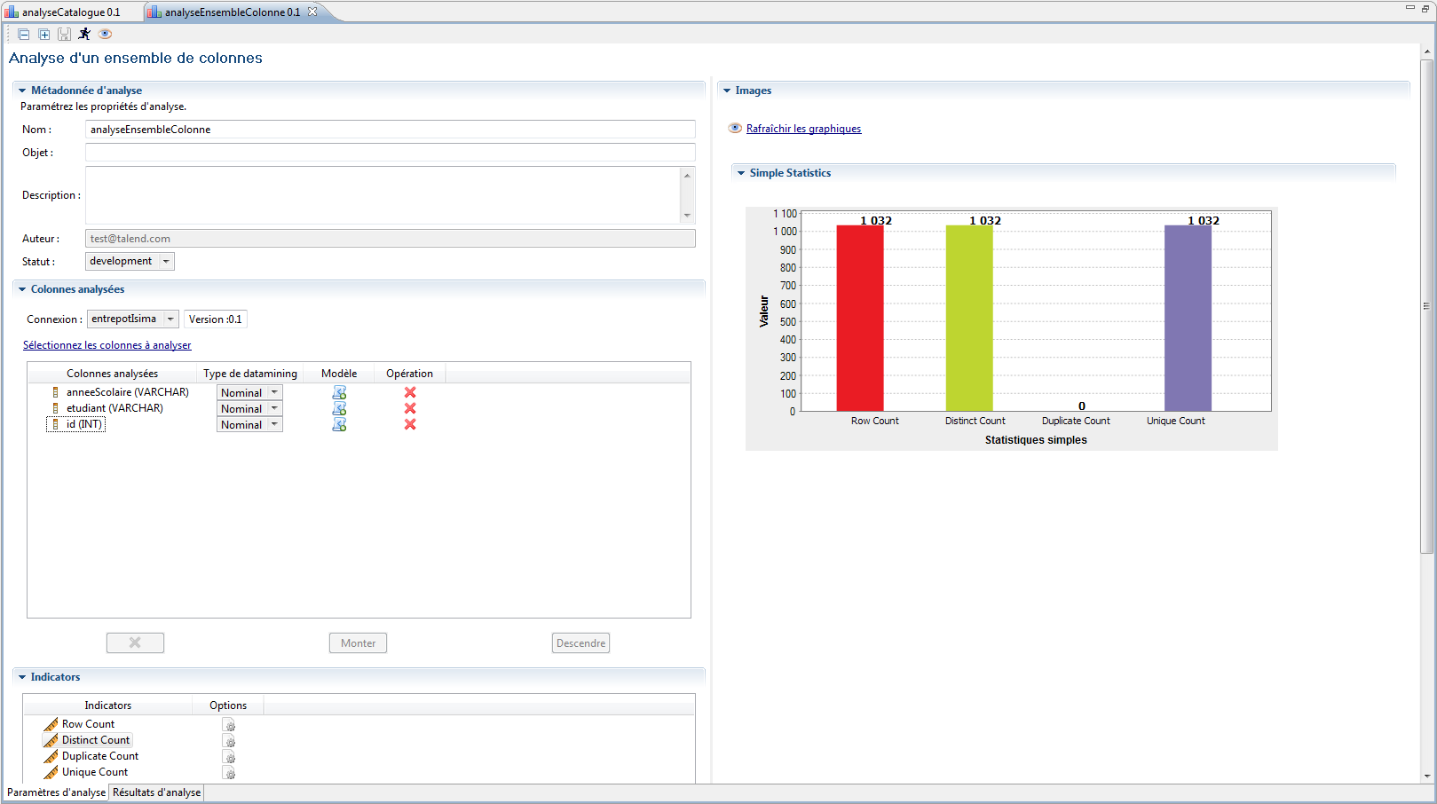The width and height of the screenshot is (1437, 804).
Task: Collapse the Indicators section
Action: (x=22, y=677)
